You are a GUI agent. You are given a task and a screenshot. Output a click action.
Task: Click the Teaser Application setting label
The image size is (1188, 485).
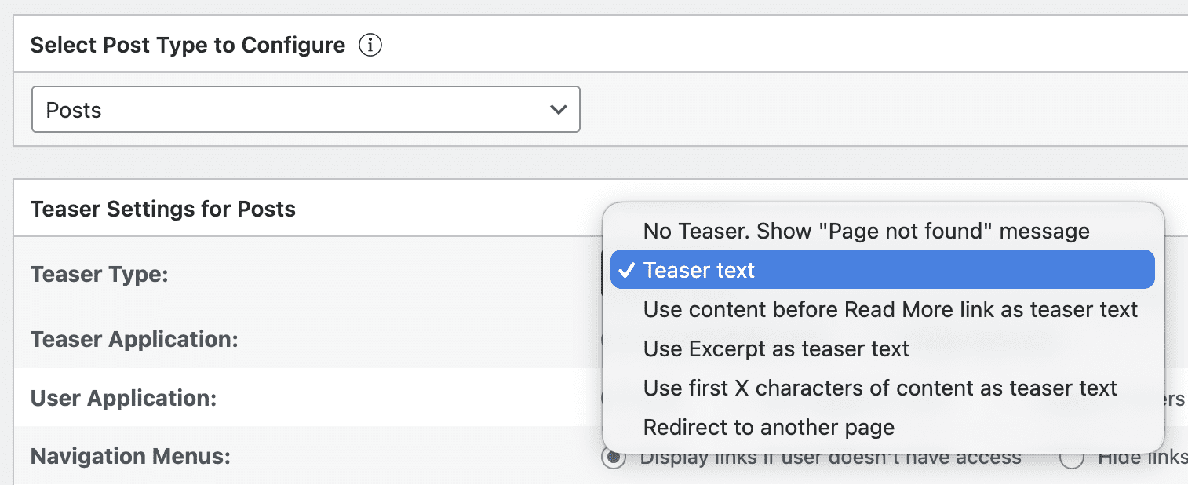[135, 339]
